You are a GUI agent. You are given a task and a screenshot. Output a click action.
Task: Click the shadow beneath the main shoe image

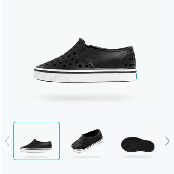tap(85, 98)
